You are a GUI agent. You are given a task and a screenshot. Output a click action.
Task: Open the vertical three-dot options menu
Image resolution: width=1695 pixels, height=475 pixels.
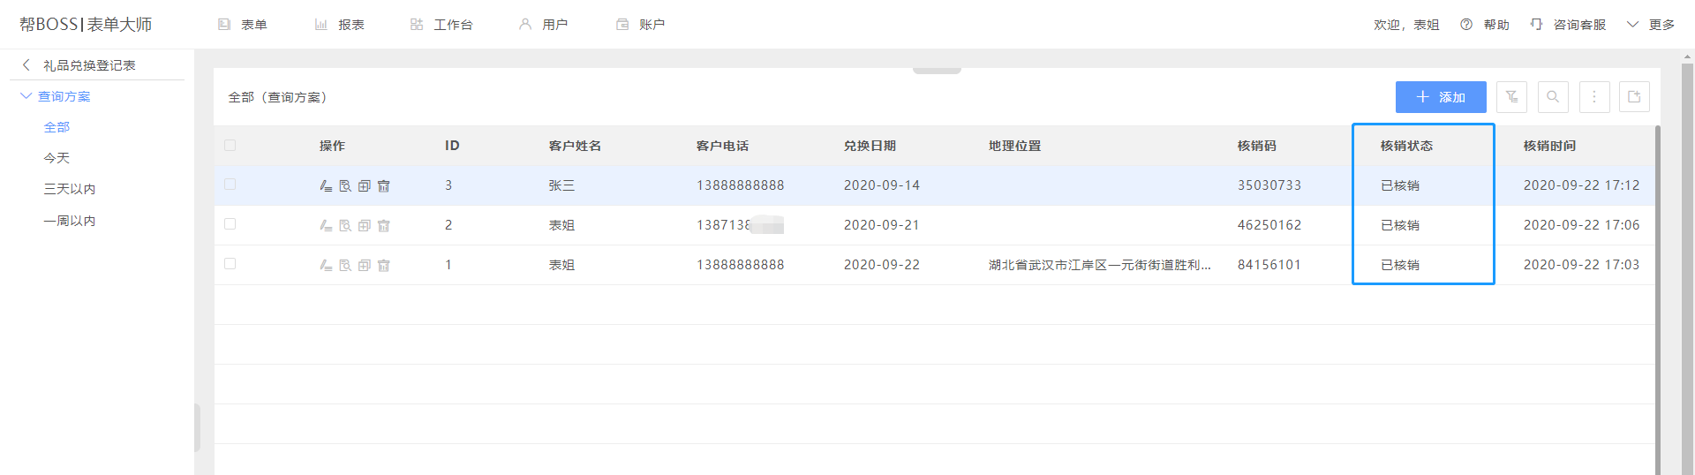point(1593,97)
